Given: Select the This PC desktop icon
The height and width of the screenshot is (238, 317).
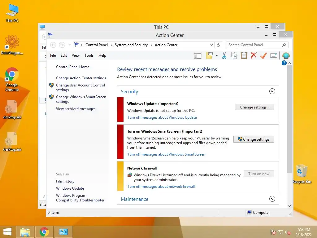Looking at the screenshot, I should pos(12,13).
